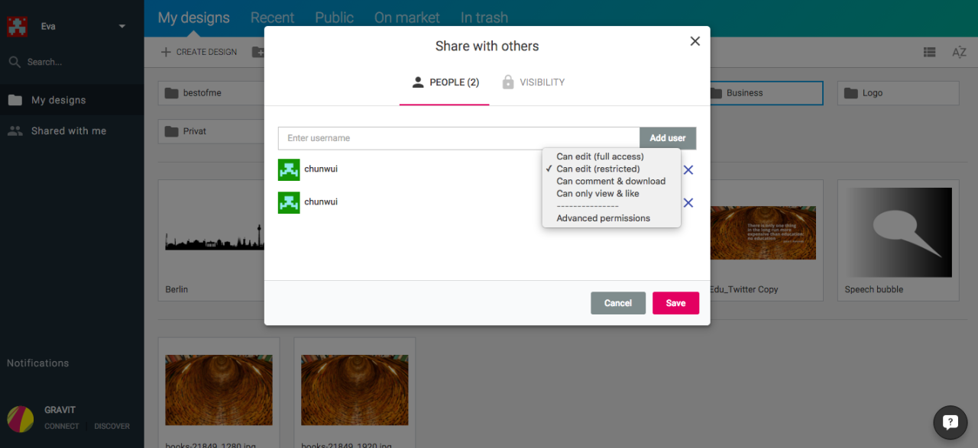Switch to the Visibility tab

[533, 82]
